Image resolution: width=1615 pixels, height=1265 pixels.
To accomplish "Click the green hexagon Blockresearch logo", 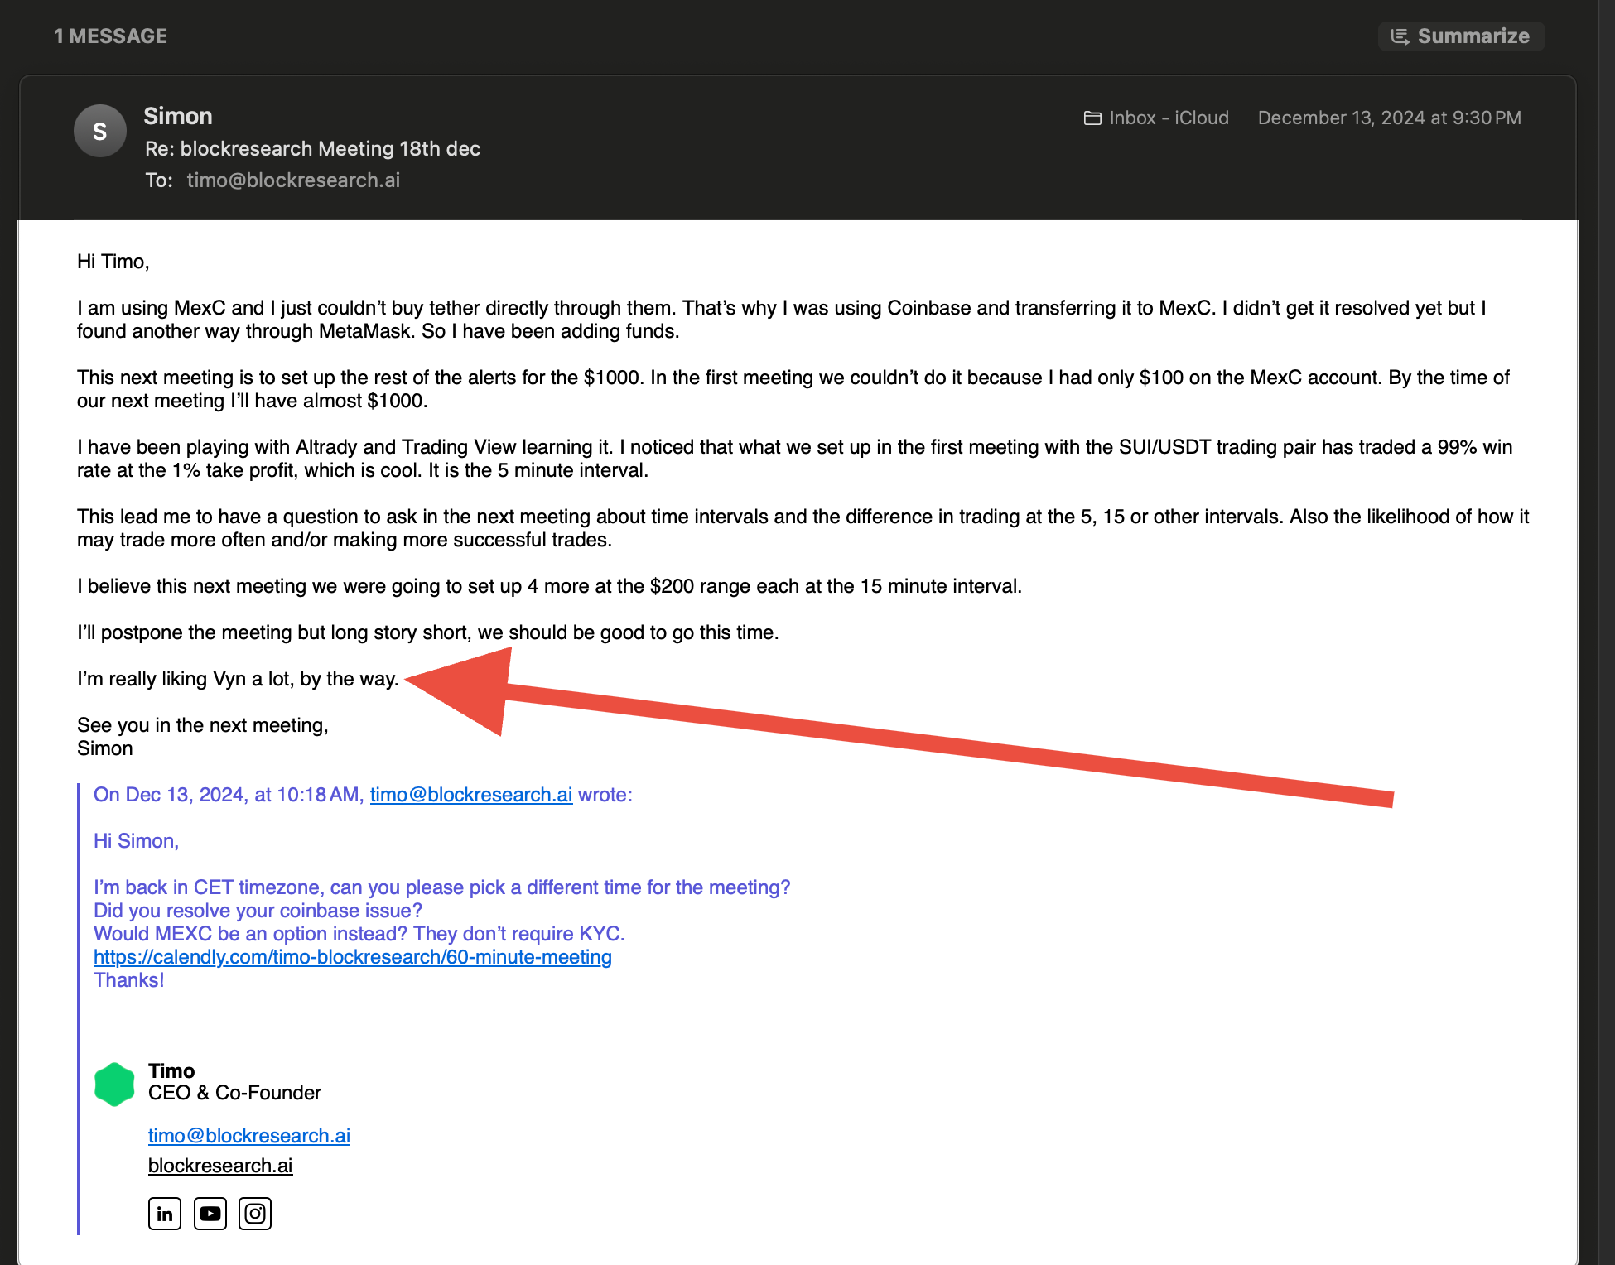I will click(114, 1084).
